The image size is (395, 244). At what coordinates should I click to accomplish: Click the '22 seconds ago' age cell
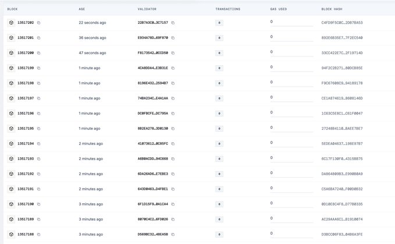(92, 23)
